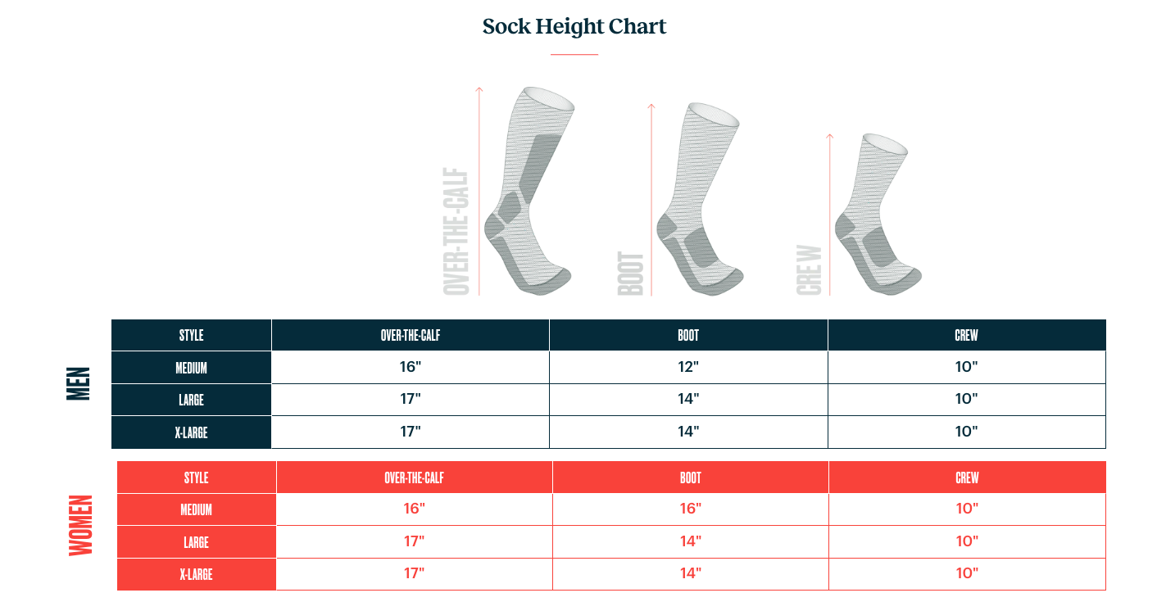
Task: Click the boot sock illustration
Action: [699, 201]
